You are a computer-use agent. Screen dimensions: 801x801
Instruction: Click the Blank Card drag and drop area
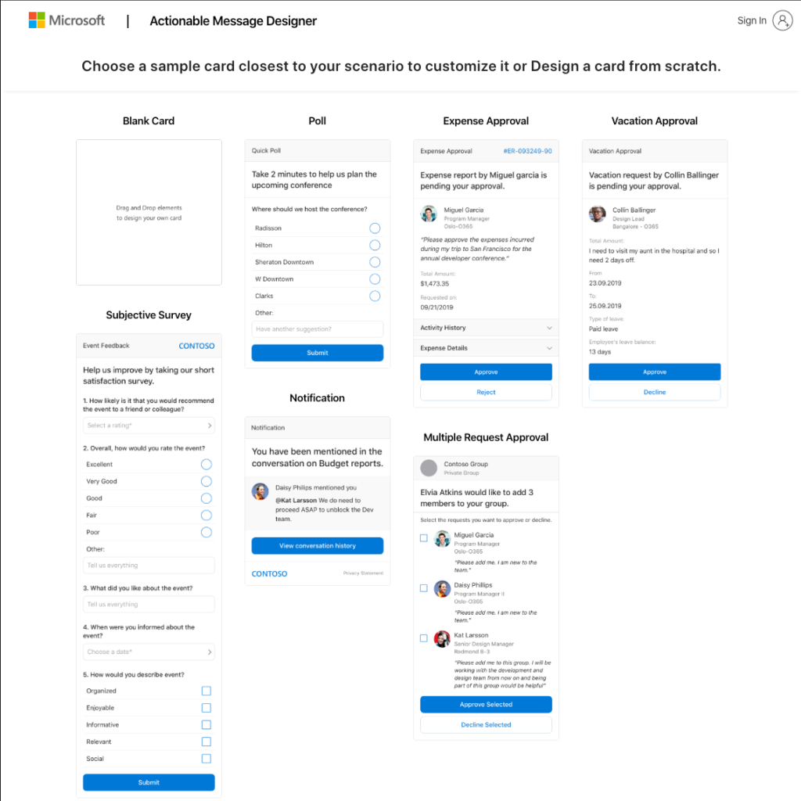tap(149, 212)
